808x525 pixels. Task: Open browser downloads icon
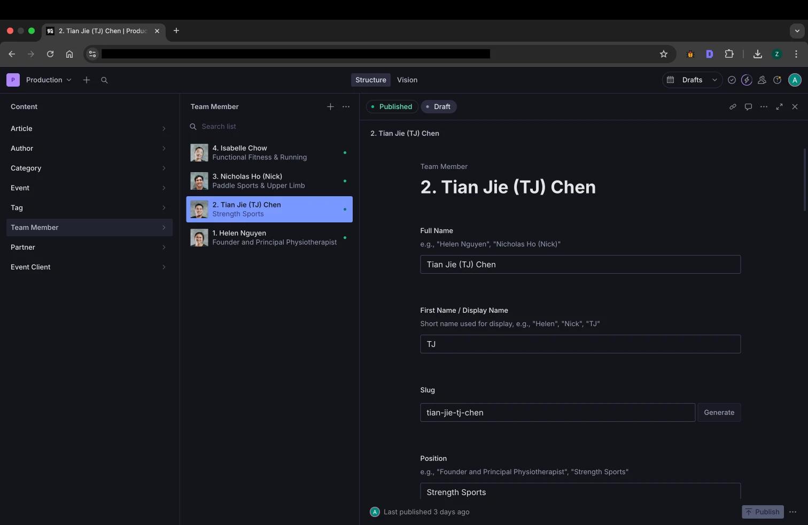pyautogui.click(x=757, y=54)
